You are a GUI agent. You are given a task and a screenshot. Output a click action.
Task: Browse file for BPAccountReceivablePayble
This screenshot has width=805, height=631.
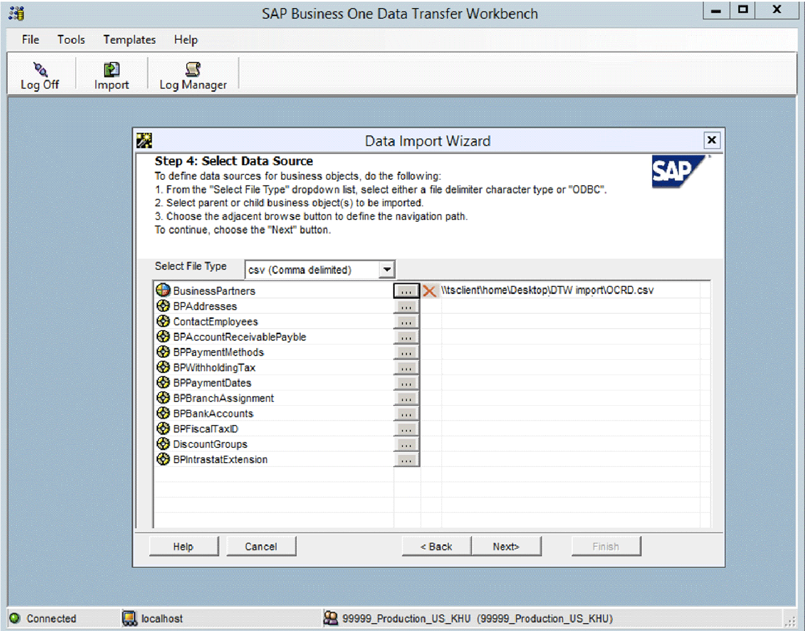[406, 337]
